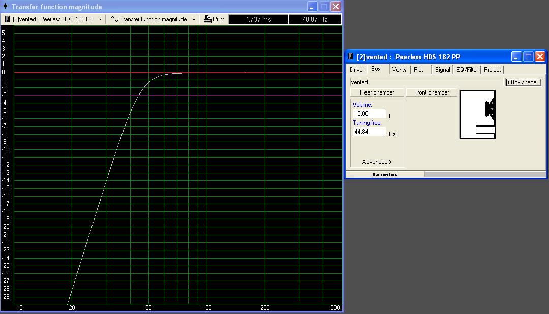Click the Volume input field
Screen dimensions: 549x314
pyautogui.click(x=369, y=114)
